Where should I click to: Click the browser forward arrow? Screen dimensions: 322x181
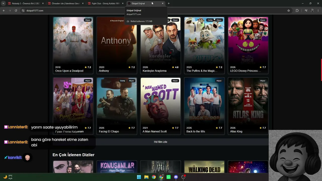(x=10, y=11)
